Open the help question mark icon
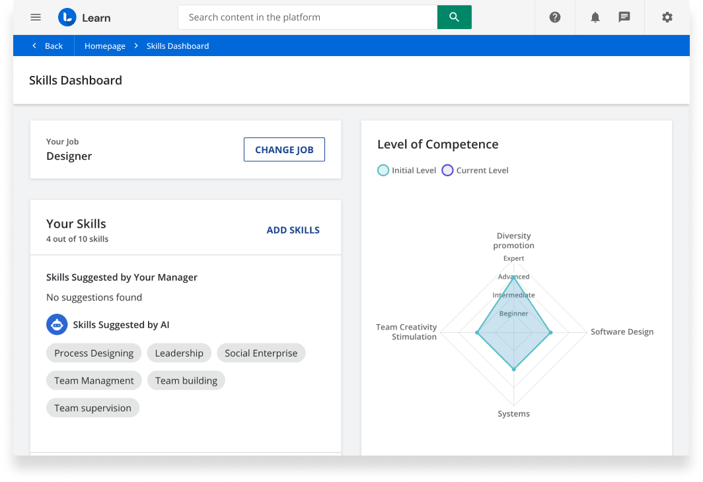Image resolution: width=703 pixels, height=482 pixels. [555, 17]
